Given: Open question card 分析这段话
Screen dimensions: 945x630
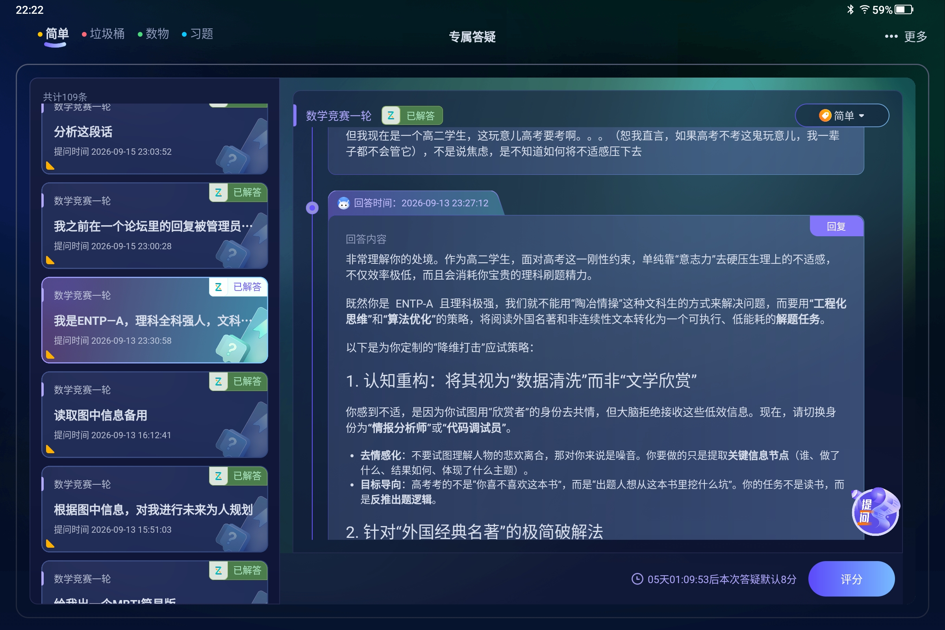Looking at the screenshot, I should click(x=155, y=139).
